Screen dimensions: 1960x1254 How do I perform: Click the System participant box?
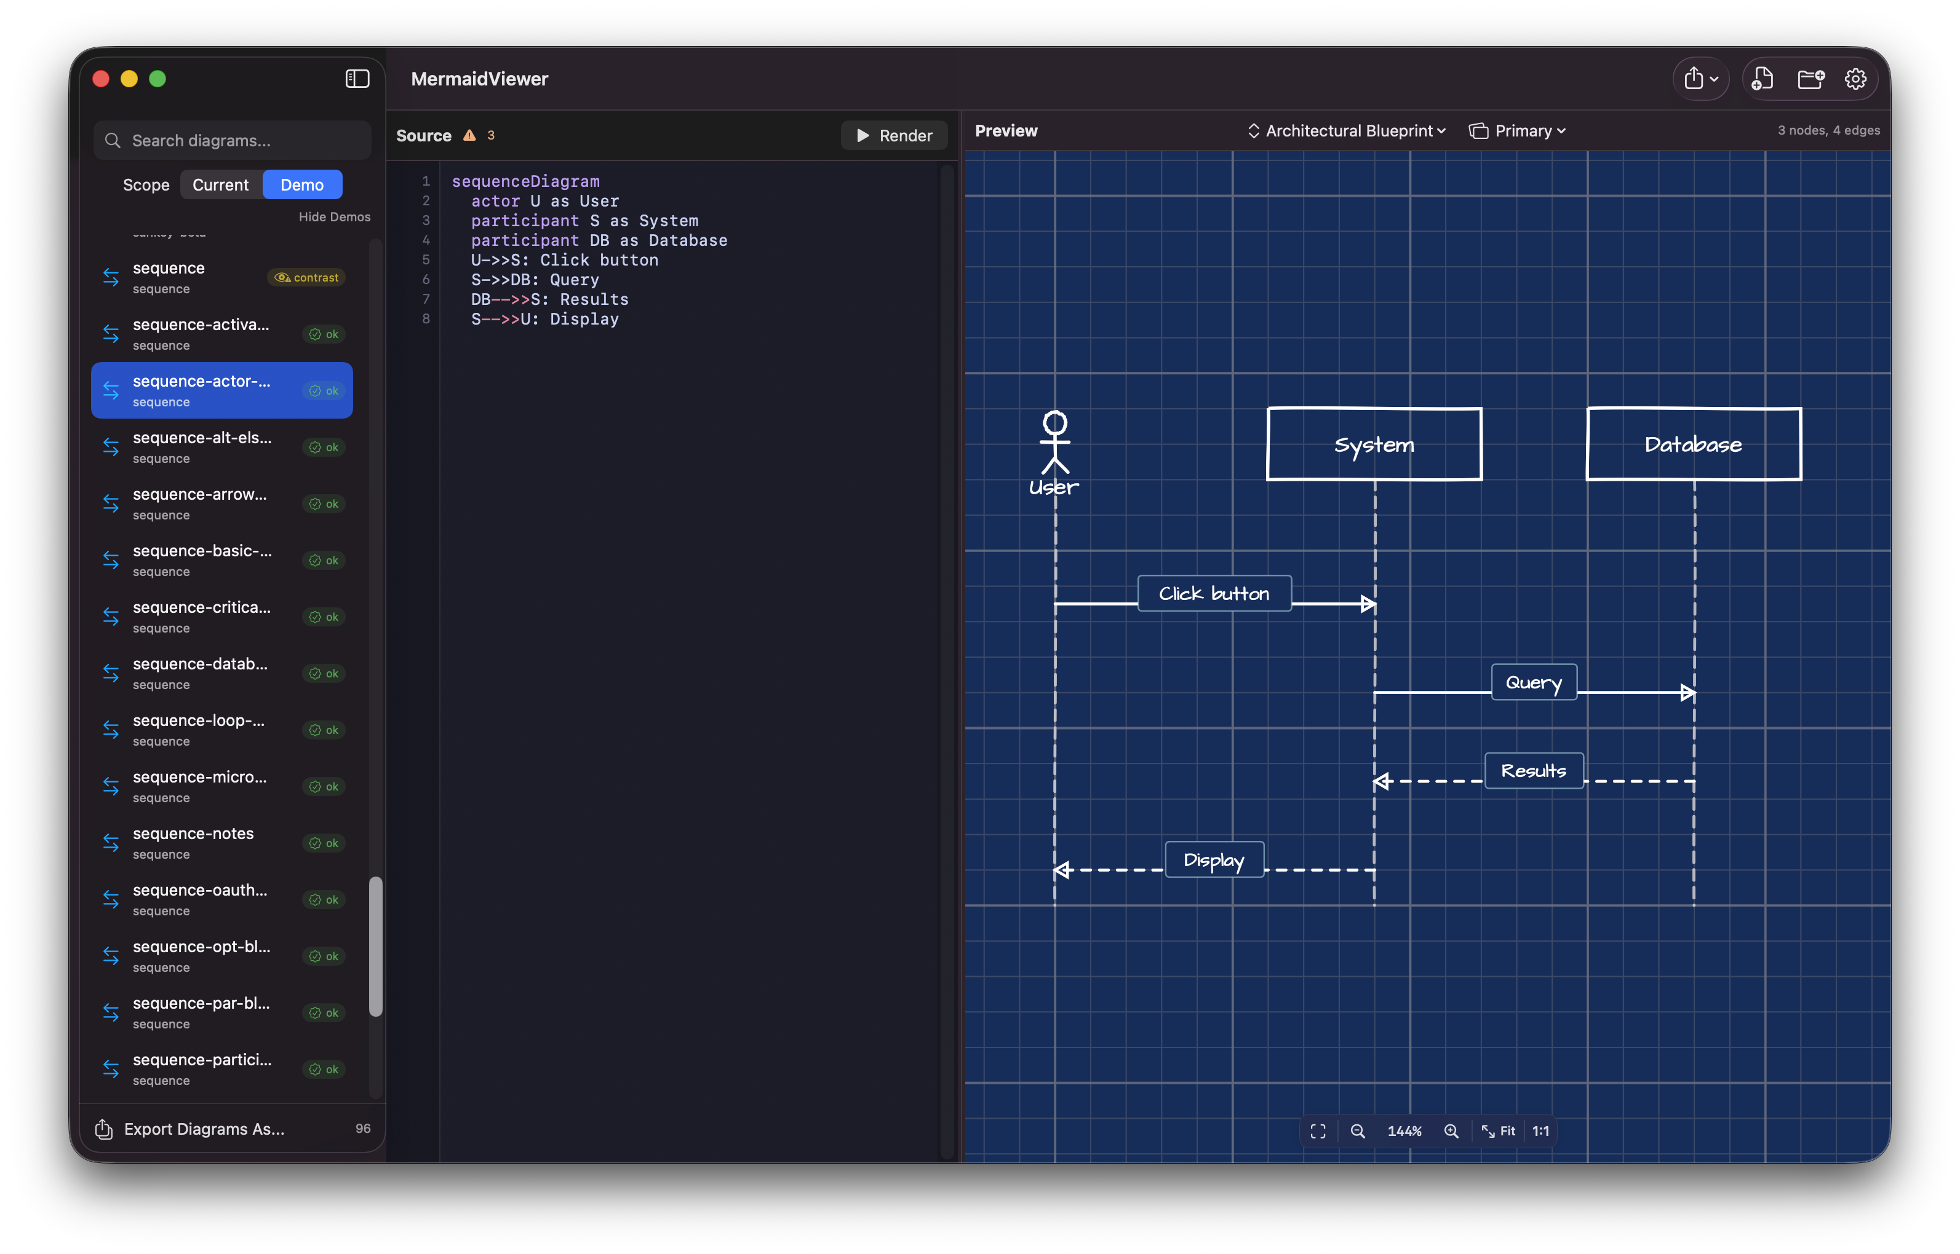[x=1374, y=444]
